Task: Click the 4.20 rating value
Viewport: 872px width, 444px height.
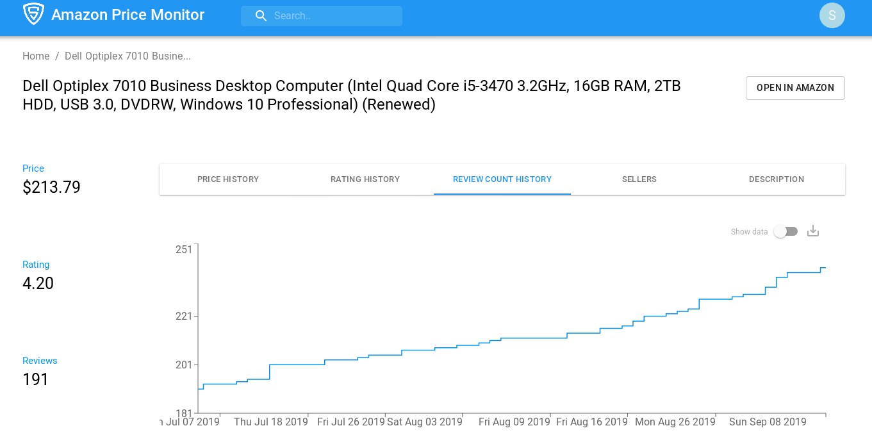Action: point(38,283)
